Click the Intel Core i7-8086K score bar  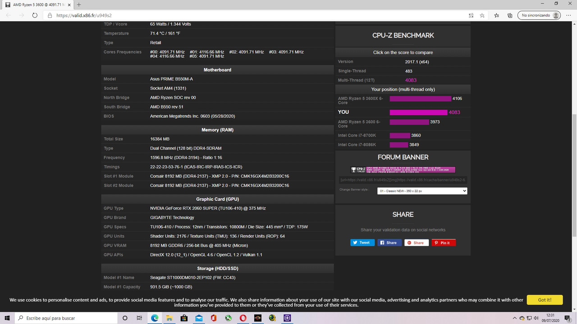coord(399,145)
